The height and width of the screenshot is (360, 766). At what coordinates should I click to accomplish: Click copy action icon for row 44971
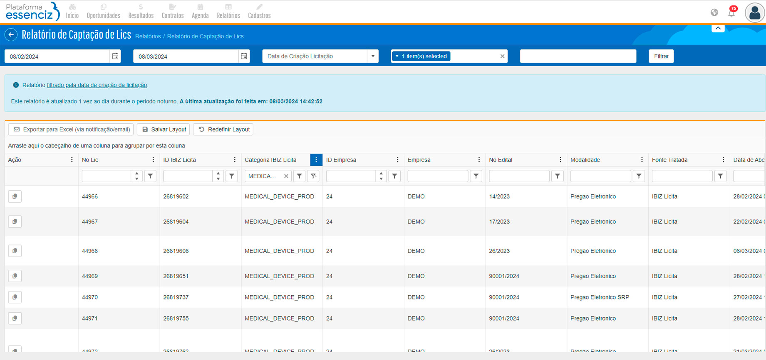pyautogui.click(x=15, y=318)
